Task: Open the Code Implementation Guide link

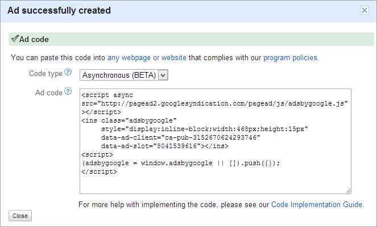Action: [317, 204]
